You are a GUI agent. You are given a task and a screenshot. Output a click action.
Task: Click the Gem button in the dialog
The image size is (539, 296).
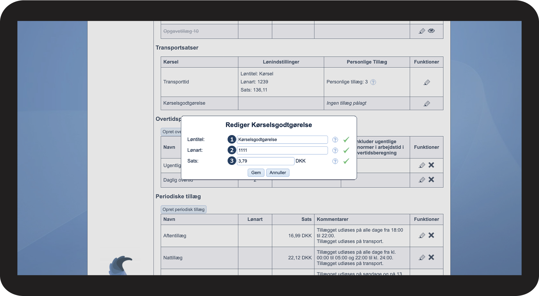tap(256, 173)
